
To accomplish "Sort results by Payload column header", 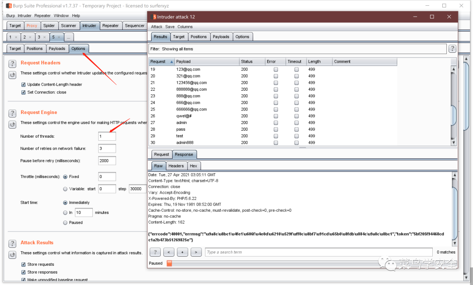I will coord(207,61).
